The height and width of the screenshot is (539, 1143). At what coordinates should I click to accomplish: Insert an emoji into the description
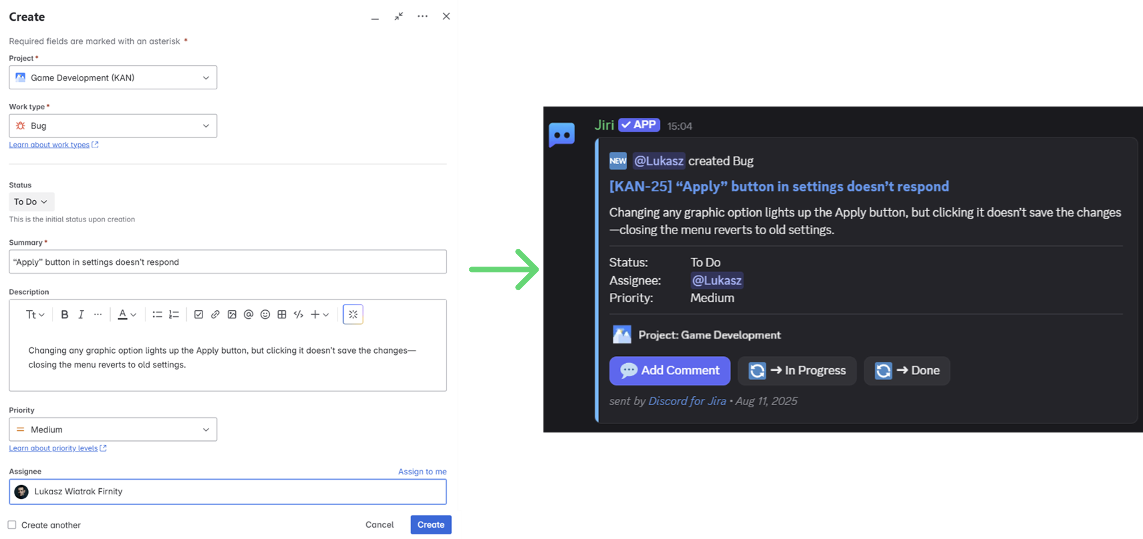265,315
